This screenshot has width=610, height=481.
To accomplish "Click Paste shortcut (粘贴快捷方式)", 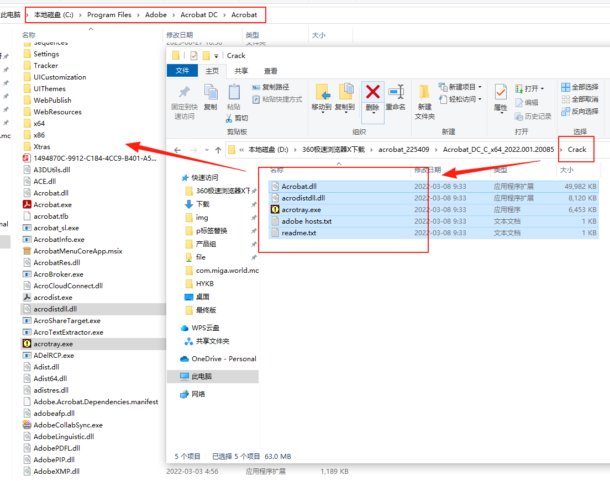I will click(x=277, y=99).
